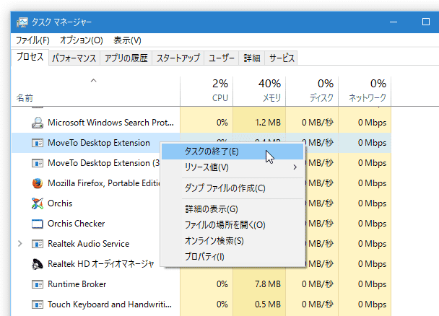Viewport: 439px width, 316px height.
Task: Open the ファイル(F) menu
Action: coord(32,40)
